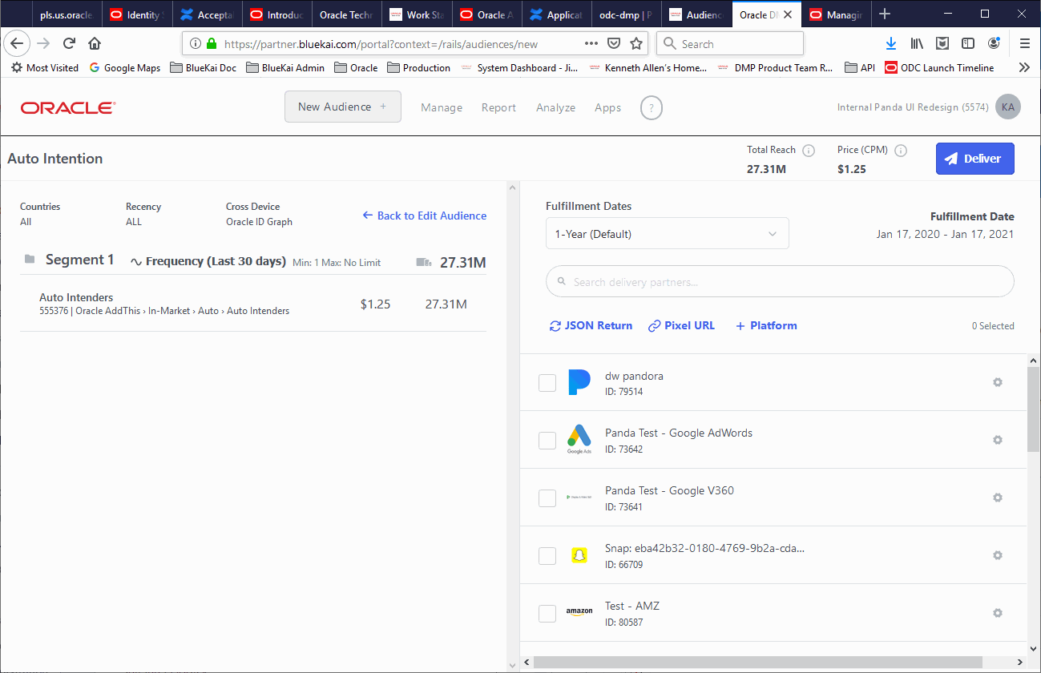The width and height of the screenshot is (1041, 673).
Task: Click the Oracle logo
Action: (68, 107)
